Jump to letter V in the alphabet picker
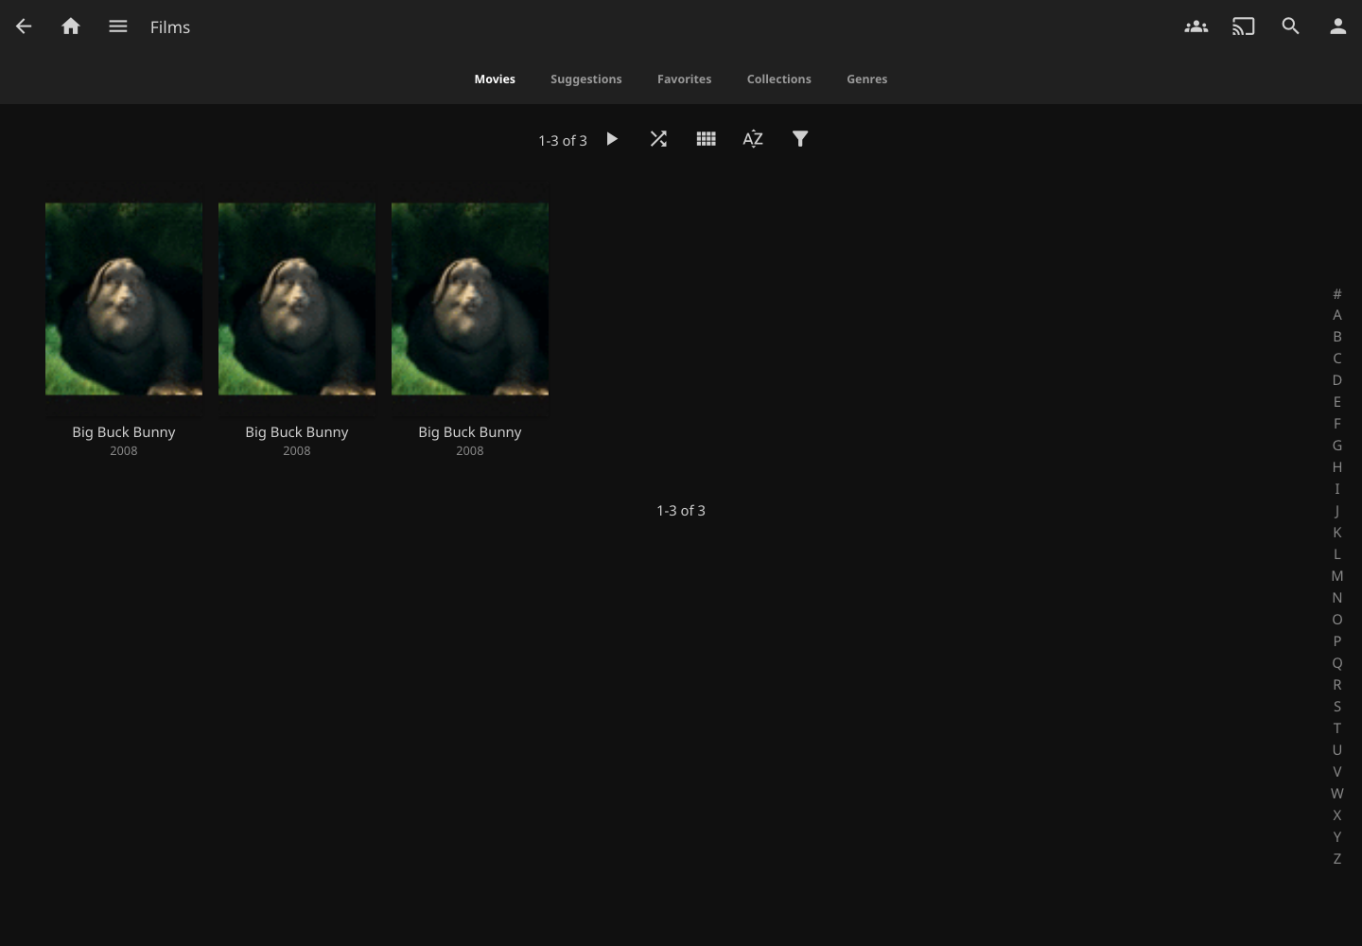This screenshot has height=946, width=1362. (x=1337, y=771)
